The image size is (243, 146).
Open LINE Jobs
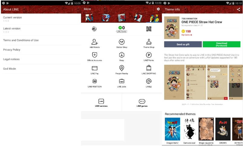122,83
